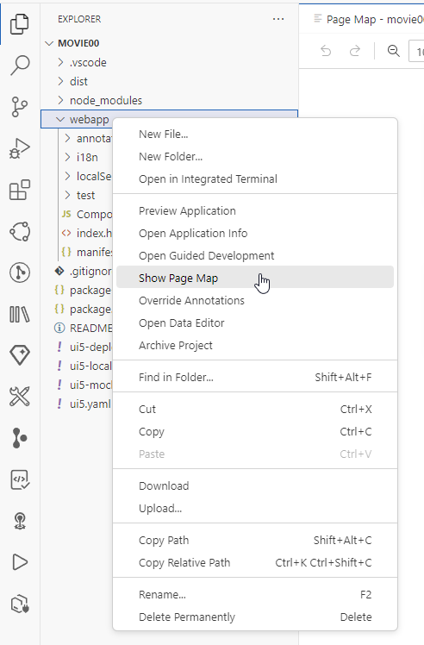The image size is (424, 645).
Task: Choose Preview Application
Action: pyautogui.click(x=255, y=211)
